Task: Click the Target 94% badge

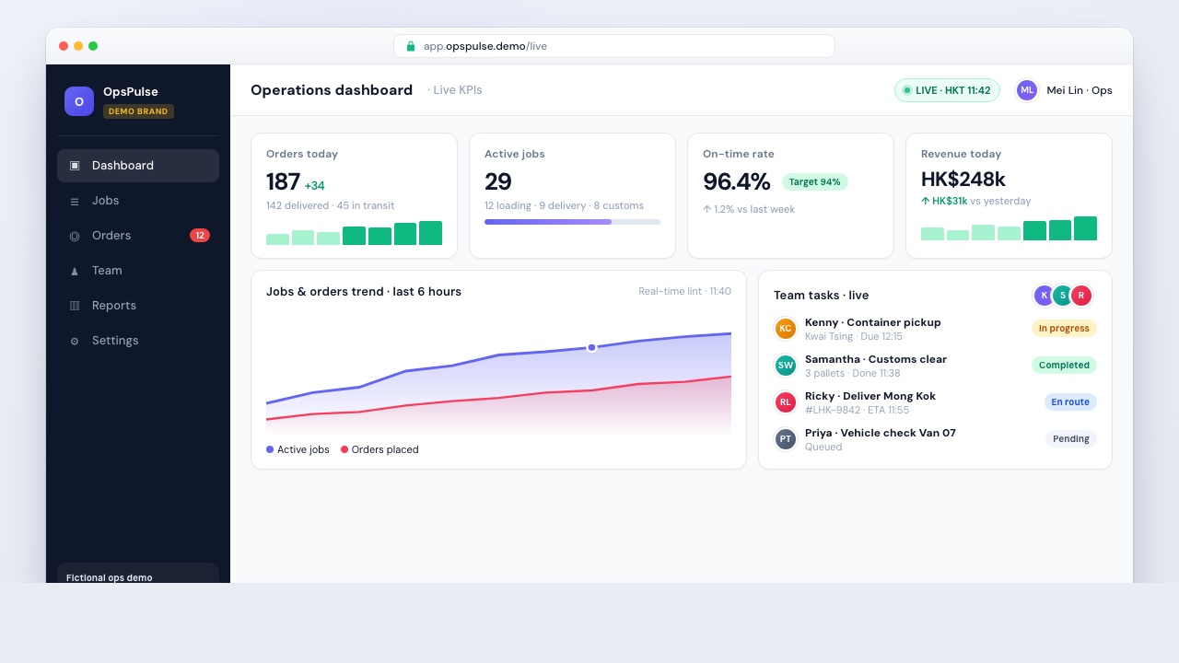Action: [815, 182]
